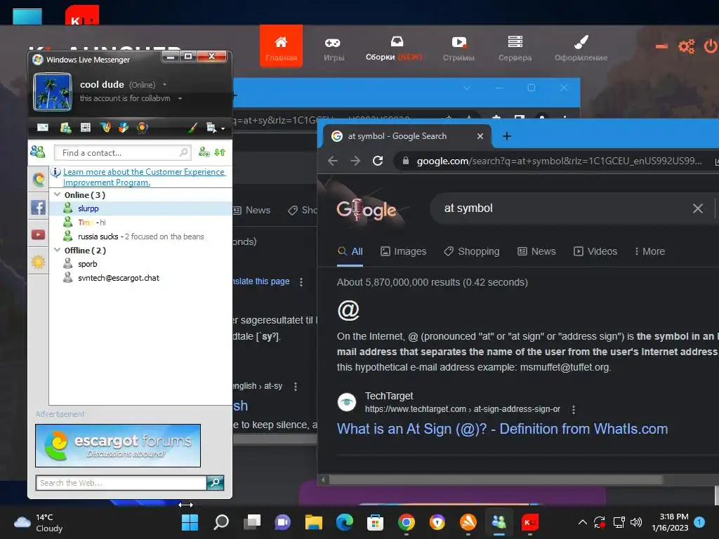The height and width of the screenshot is (539, 719).
Task: Click the Windows Start button on taskbar
Action: tap(190, 522)
